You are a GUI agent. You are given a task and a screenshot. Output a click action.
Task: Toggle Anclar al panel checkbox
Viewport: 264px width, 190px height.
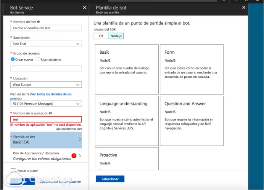pyautogui.click(x=13, y=170)
